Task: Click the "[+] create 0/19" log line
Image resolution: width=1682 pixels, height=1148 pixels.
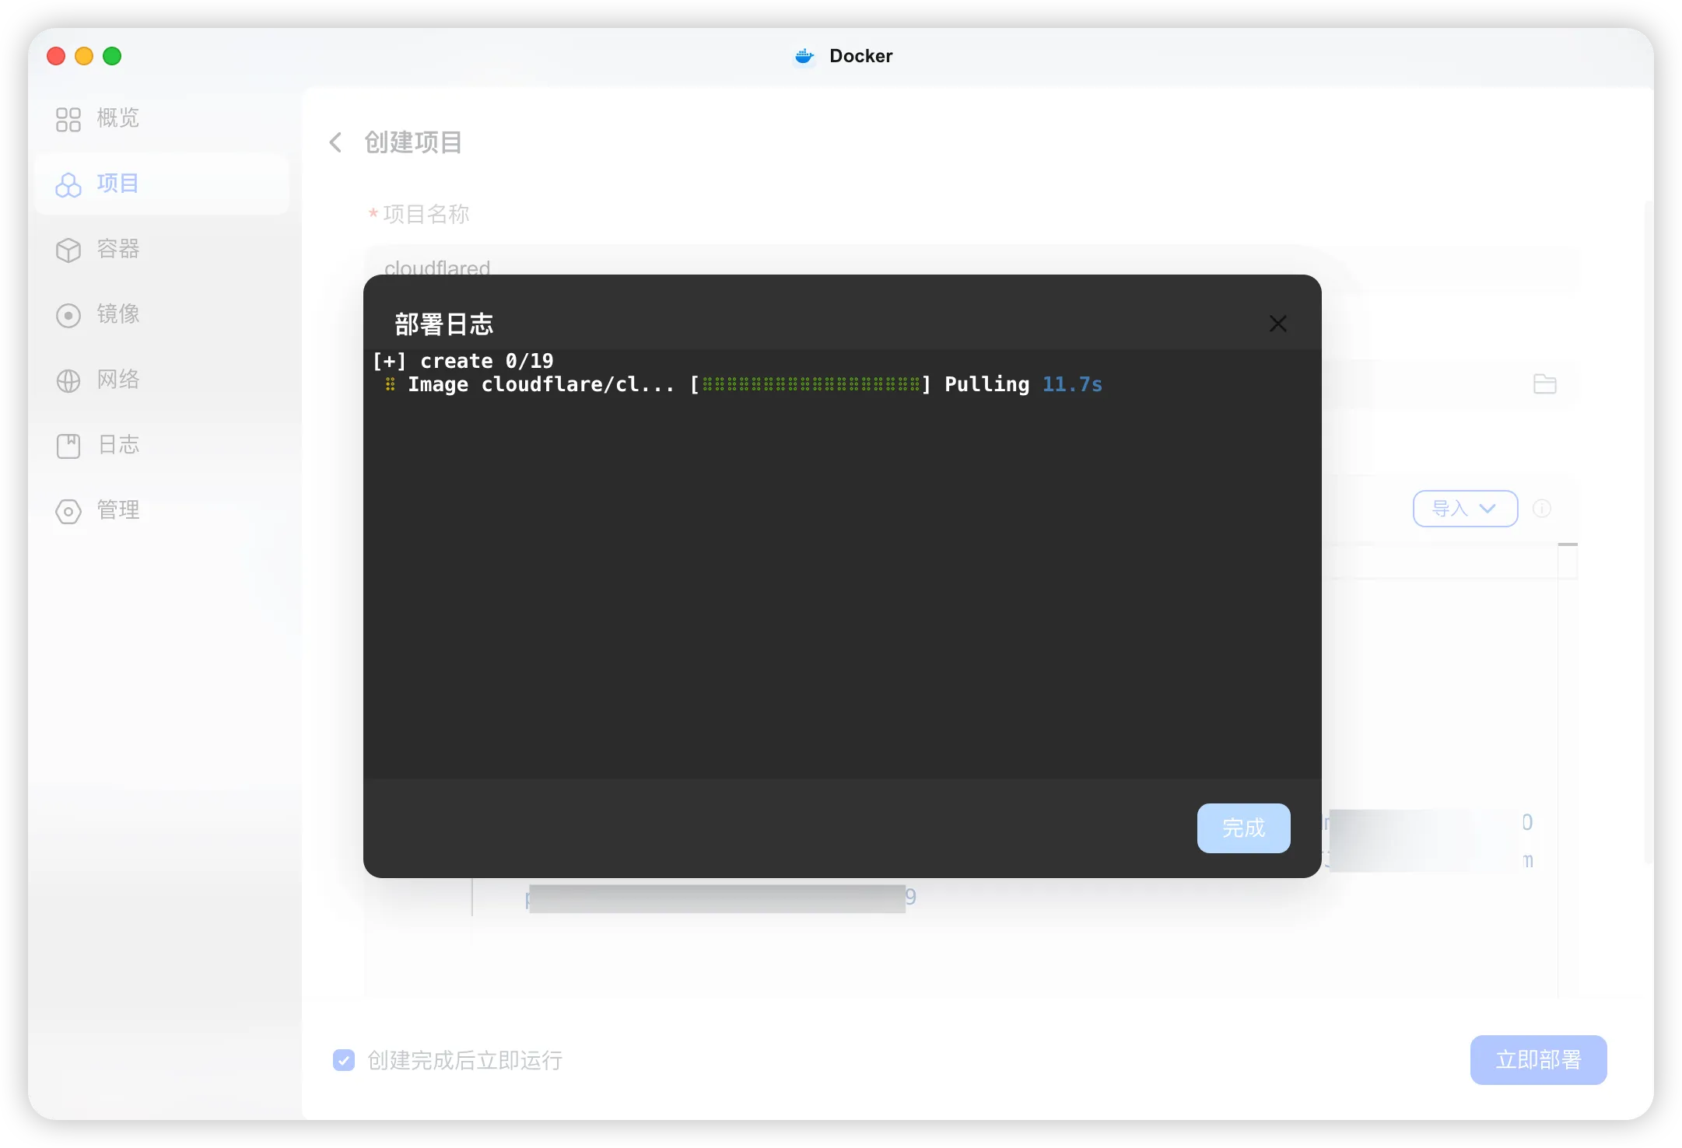Action: pos(463,361)
